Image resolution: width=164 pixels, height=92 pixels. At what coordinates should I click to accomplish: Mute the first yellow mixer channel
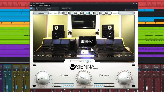pos(15,74)
